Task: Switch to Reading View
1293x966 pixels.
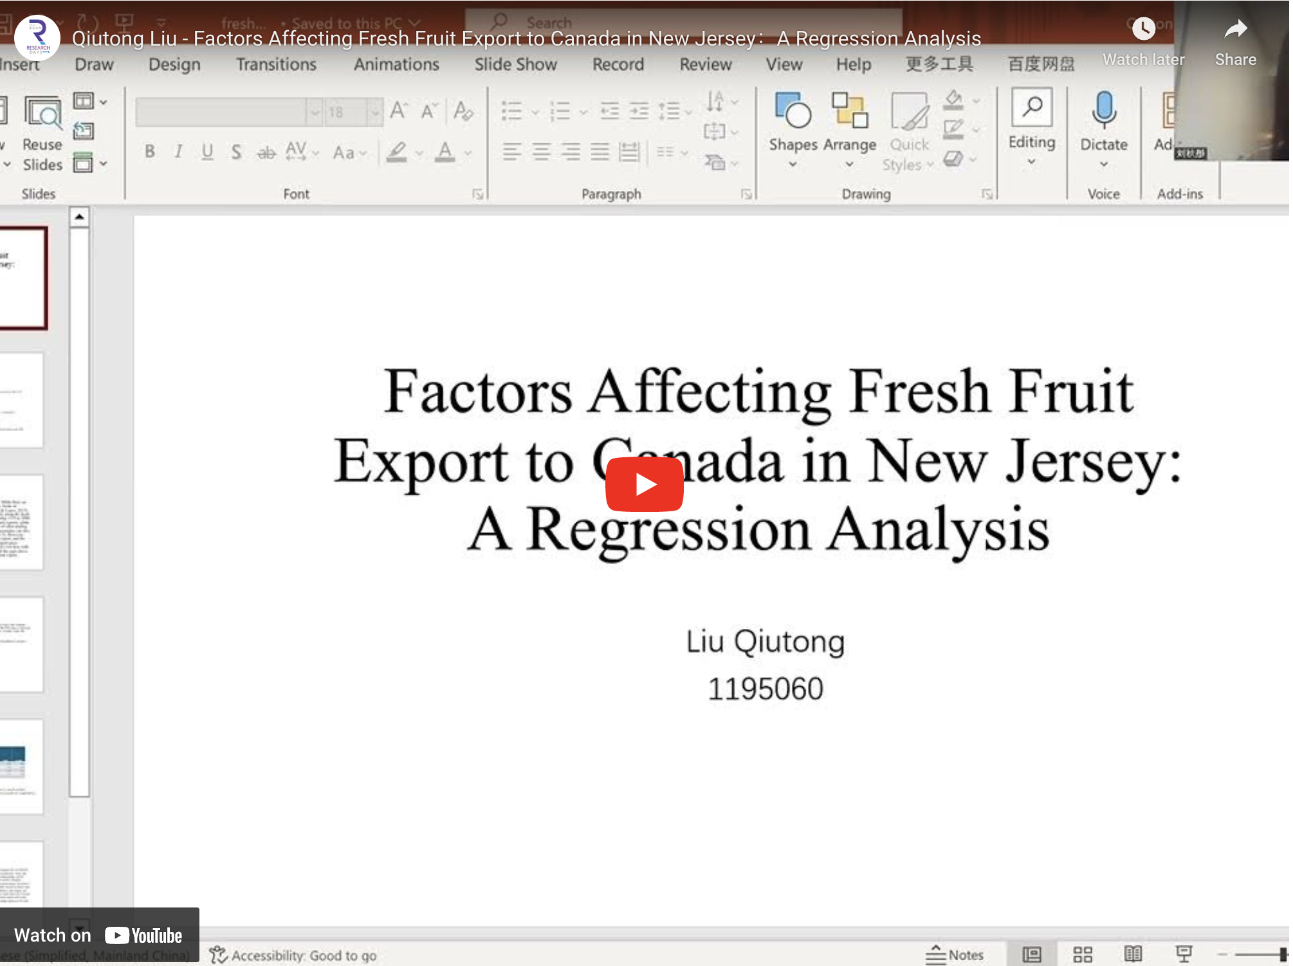Action: 1133,954
